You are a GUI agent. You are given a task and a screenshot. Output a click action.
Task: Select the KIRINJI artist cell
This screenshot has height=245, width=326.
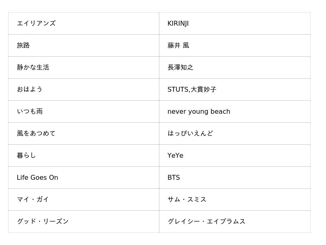235,24
